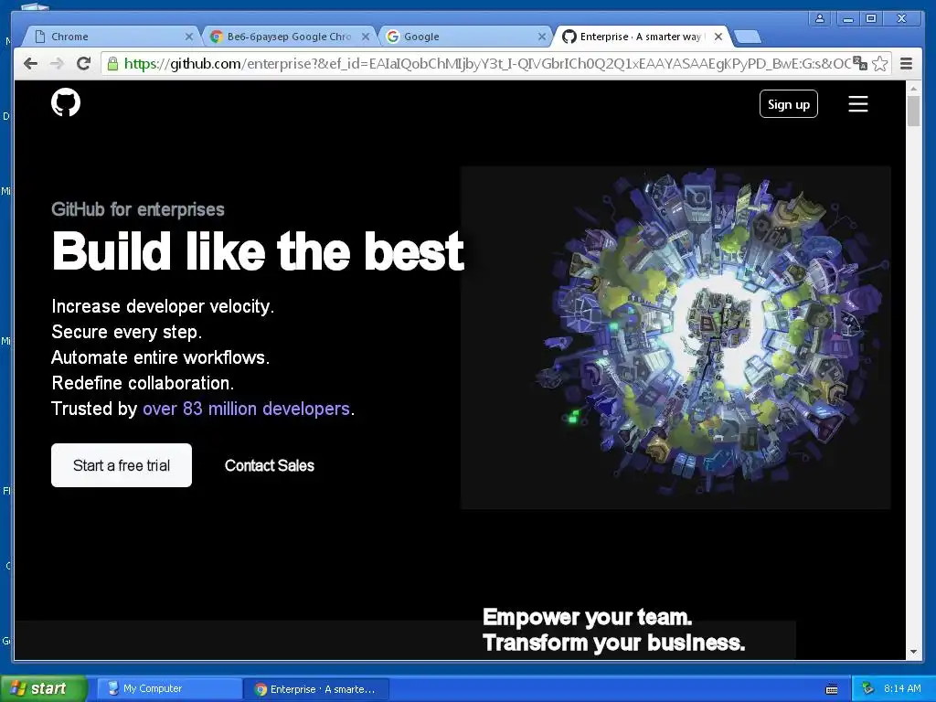Close the Enterprise GitHub tab

click(718, 37)
